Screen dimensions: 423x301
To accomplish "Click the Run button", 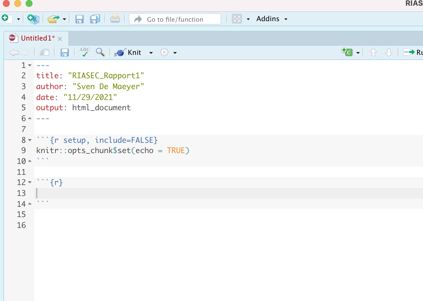I will click(413, 52).
